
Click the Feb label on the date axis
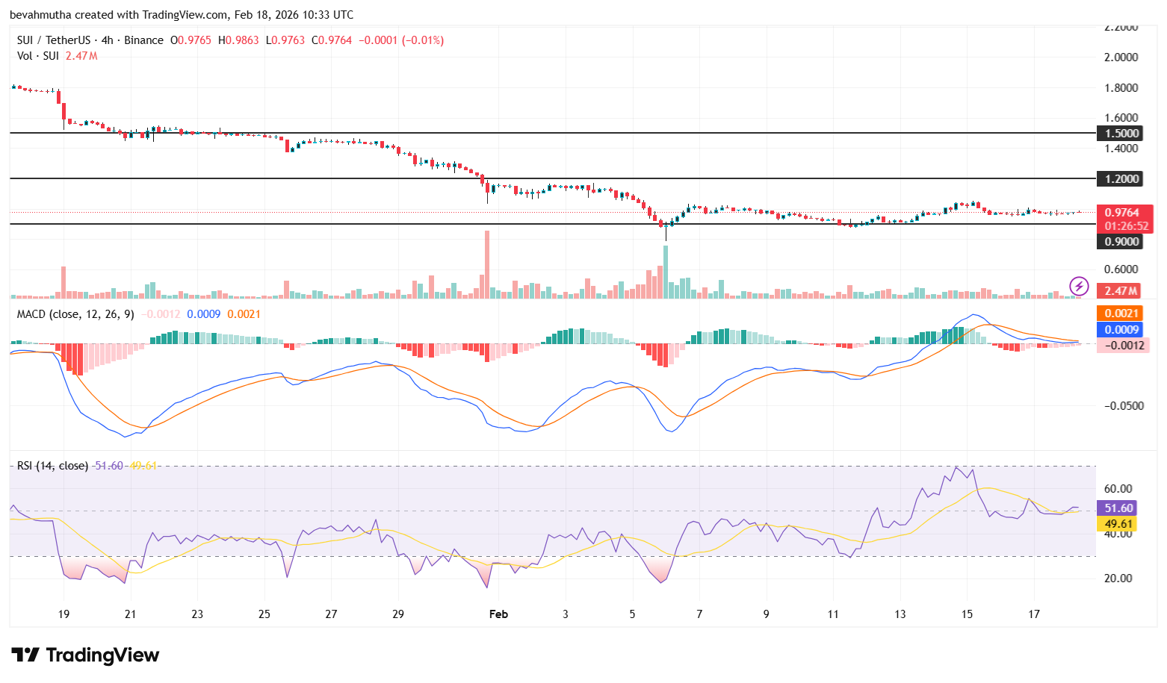coord(498,614)
